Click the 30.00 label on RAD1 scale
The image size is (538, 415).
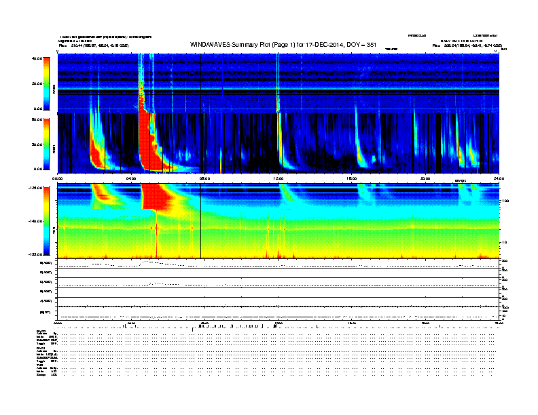click(37, 144)
